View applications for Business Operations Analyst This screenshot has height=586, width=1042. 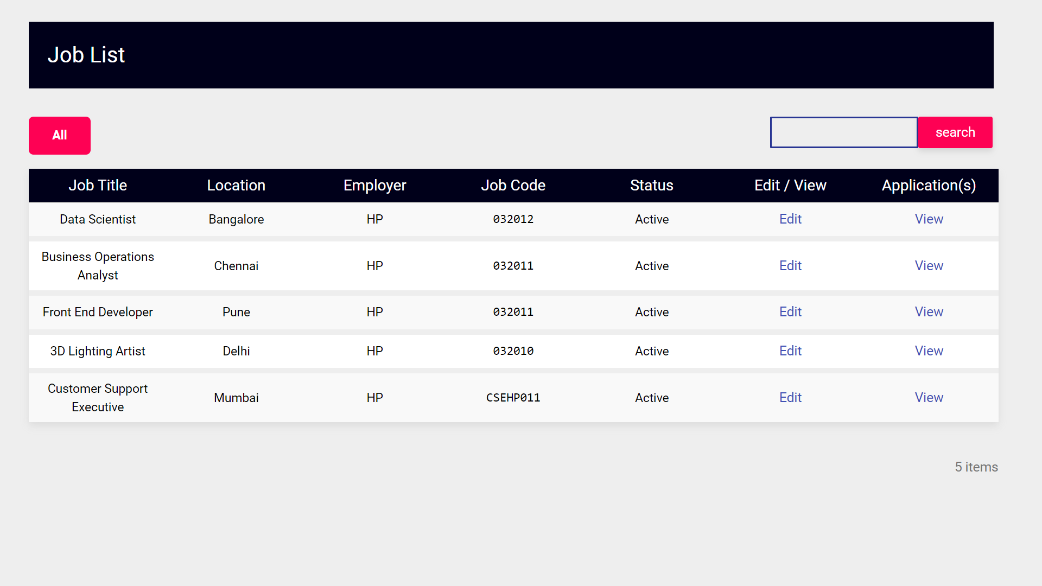[x=929, y=266]
